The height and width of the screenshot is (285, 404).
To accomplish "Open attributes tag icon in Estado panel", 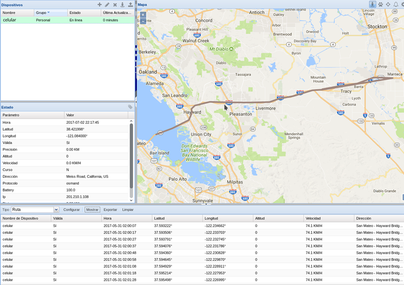I will (130, 107).
